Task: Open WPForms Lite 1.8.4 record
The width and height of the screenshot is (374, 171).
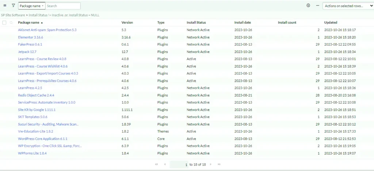Action: tap(32, 153)
